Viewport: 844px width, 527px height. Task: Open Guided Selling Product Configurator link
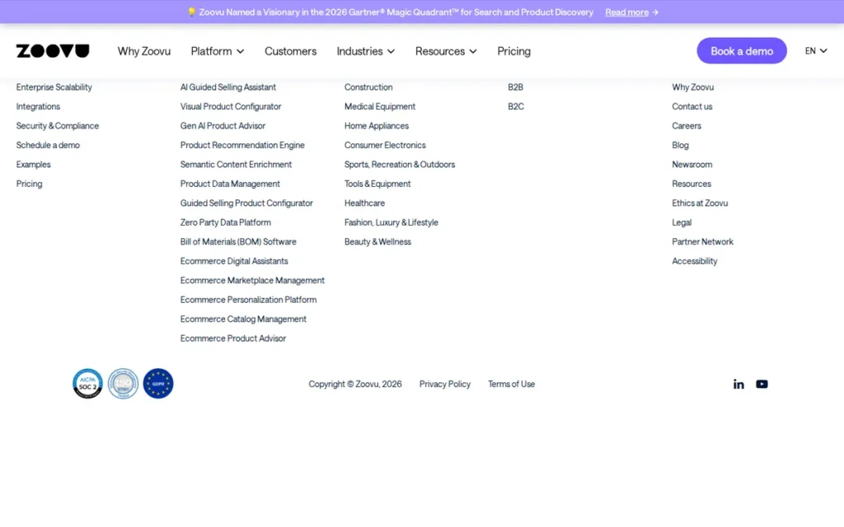point(246,203)
